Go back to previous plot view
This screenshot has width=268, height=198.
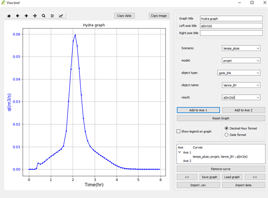(18, 16)
